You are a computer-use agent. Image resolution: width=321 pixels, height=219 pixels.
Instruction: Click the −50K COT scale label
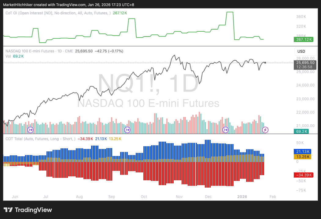(x=301, y=181)
